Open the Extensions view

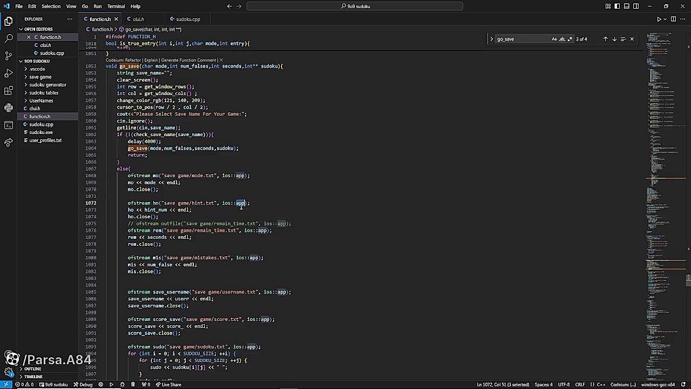coord(9,91)
